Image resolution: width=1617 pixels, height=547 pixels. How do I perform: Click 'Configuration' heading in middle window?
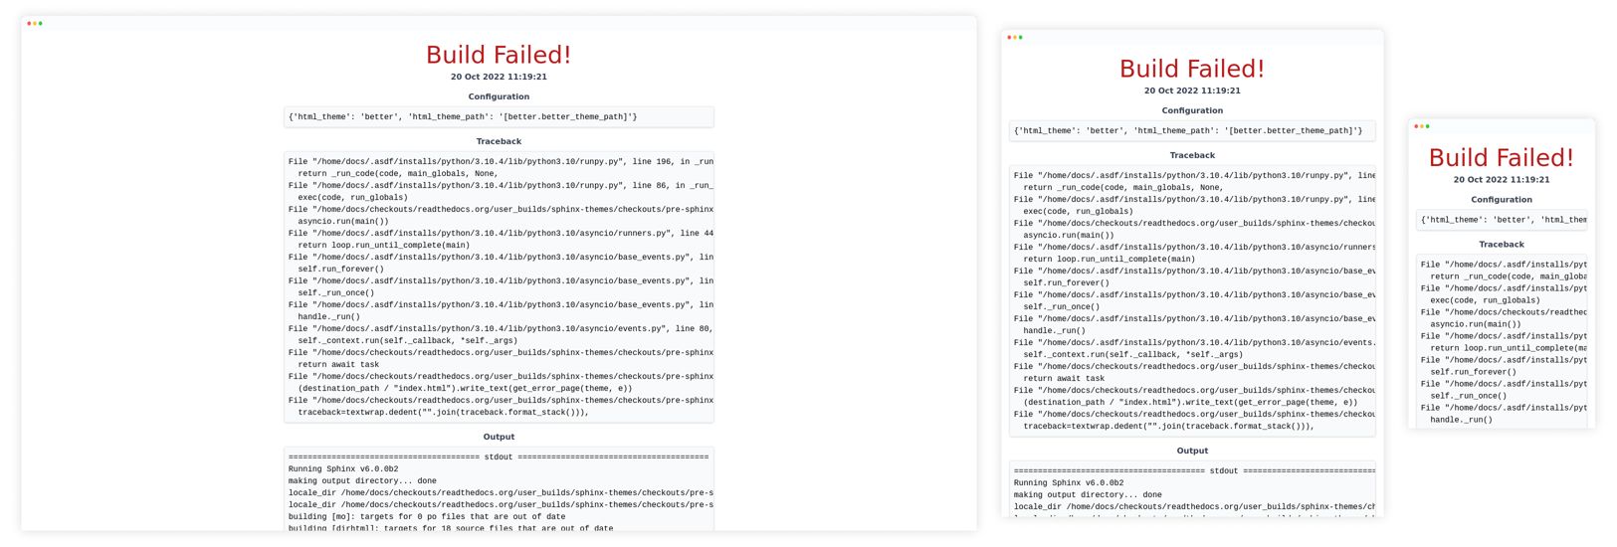pos(1192,110)
